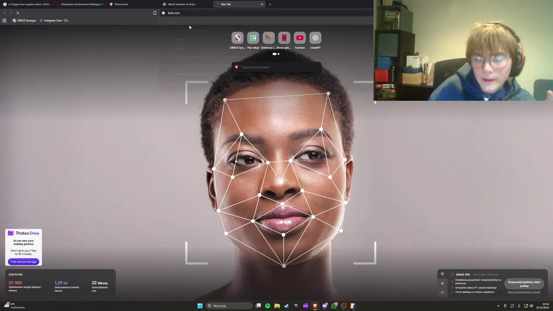Stop page loading with the X button

click(18, 13)
